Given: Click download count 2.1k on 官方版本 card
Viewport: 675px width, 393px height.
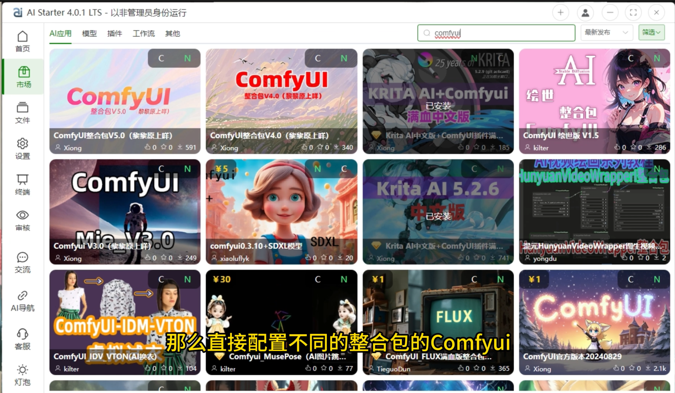Looking at the screenshot, I should tap(660, 368).
